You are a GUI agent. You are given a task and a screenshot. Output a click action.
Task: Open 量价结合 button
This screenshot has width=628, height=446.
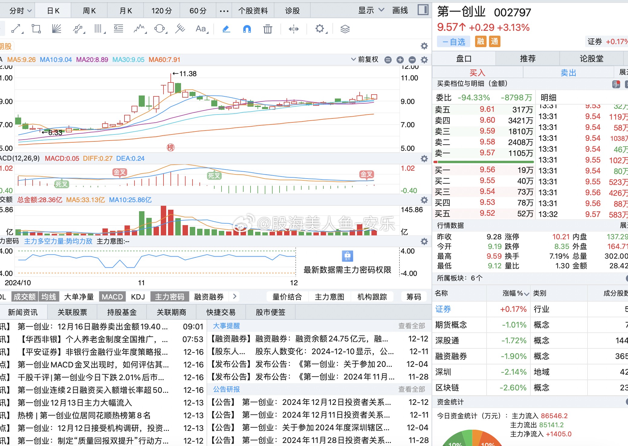pyautogui.click(x=287, y=297)
